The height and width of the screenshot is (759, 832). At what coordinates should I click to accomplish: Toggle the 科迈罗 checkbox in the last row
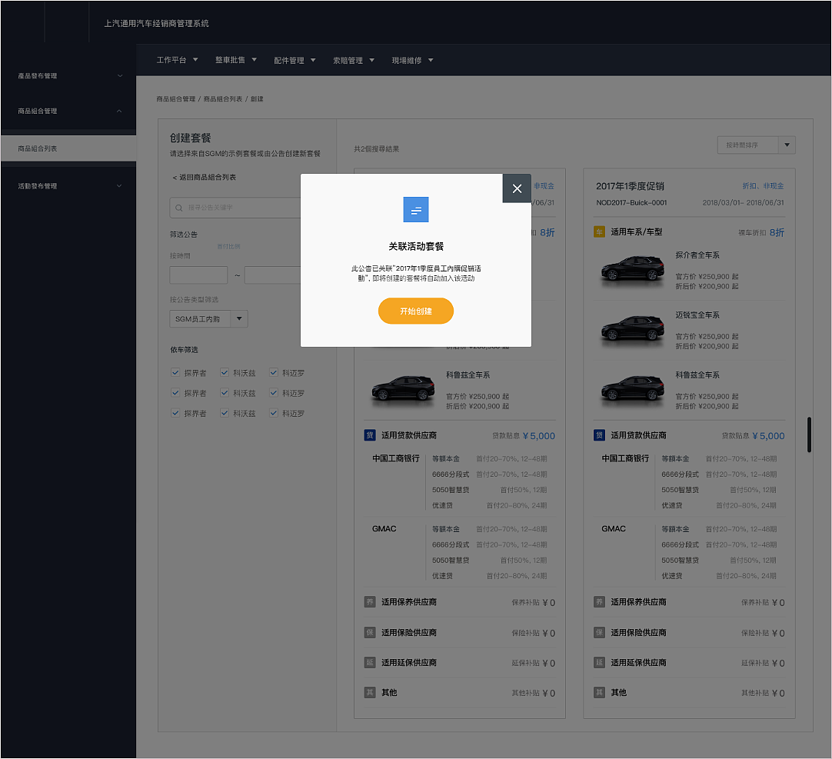(x=273, y=412)
